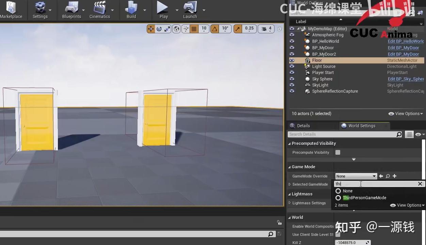
Task: Open scale snap value 0.25 dropdown
Action: tap(249, 29)
